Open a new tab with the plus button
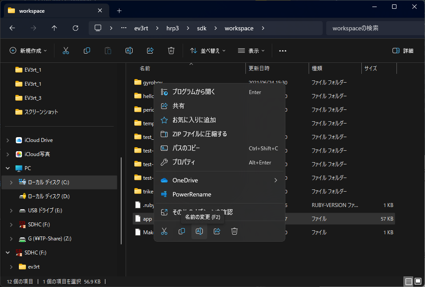 (x=119, y=11)
